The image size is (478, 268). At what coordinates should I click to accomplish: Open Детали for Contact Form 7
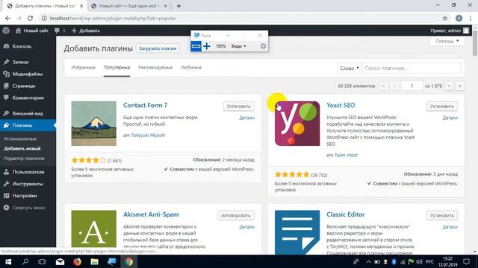click(x=246, y=118)
